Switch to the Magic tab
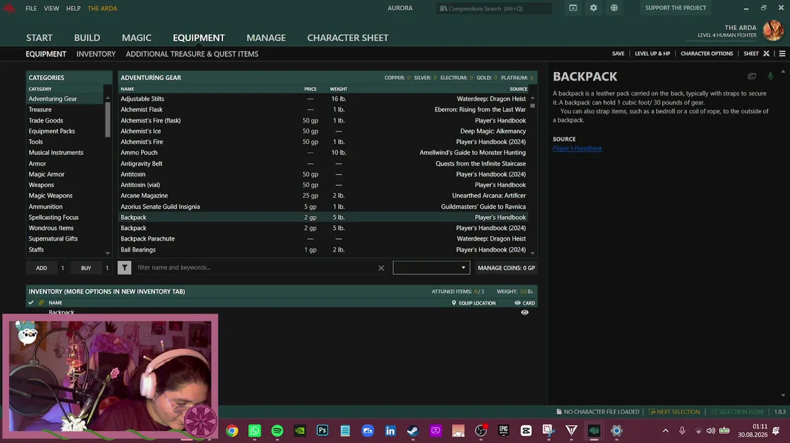 coord(137,38)
